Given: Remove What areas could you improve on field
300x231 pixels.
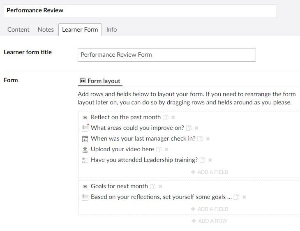Looking at the screenshot, I should pos(196,128).
